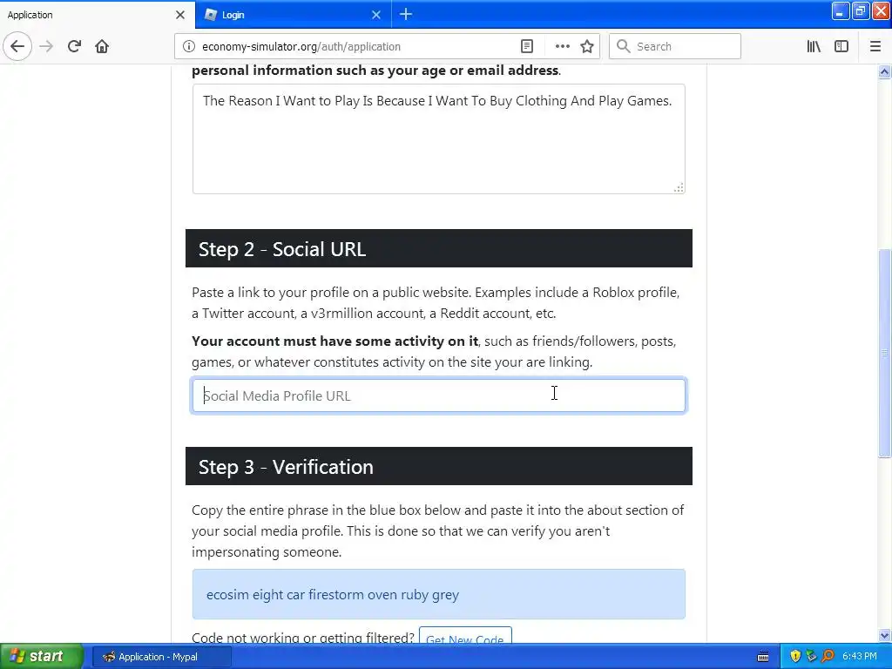Viewport: 892px width, 669px height.
Task: Open the browser hamburger menu
Action: pos(875,47)
